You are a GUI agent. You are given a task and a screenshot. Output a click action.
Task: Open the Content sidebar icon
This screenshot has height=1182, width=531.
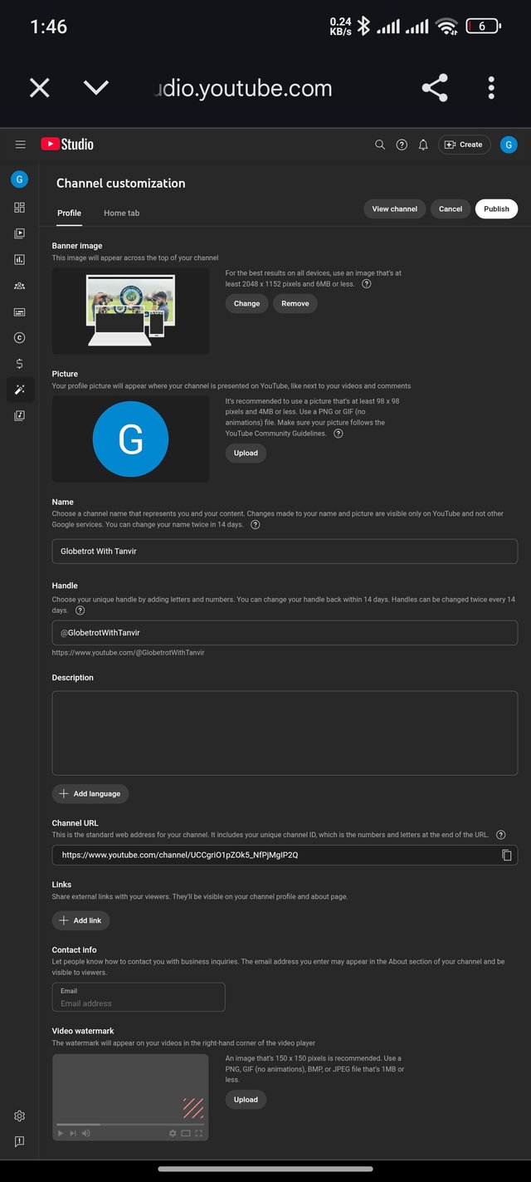pyautogui.click(x=19, y=233)
